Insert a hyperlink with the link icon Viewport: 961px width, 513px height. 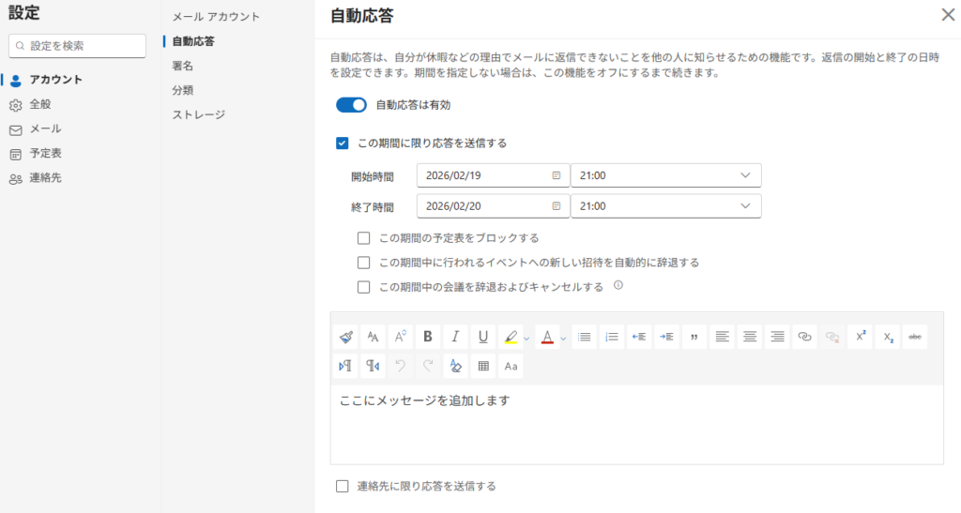(803, 337)
